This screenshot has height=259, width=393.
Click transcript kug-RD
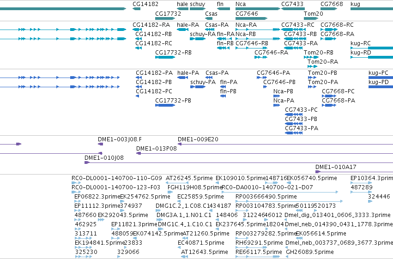[x=361, y=53]
